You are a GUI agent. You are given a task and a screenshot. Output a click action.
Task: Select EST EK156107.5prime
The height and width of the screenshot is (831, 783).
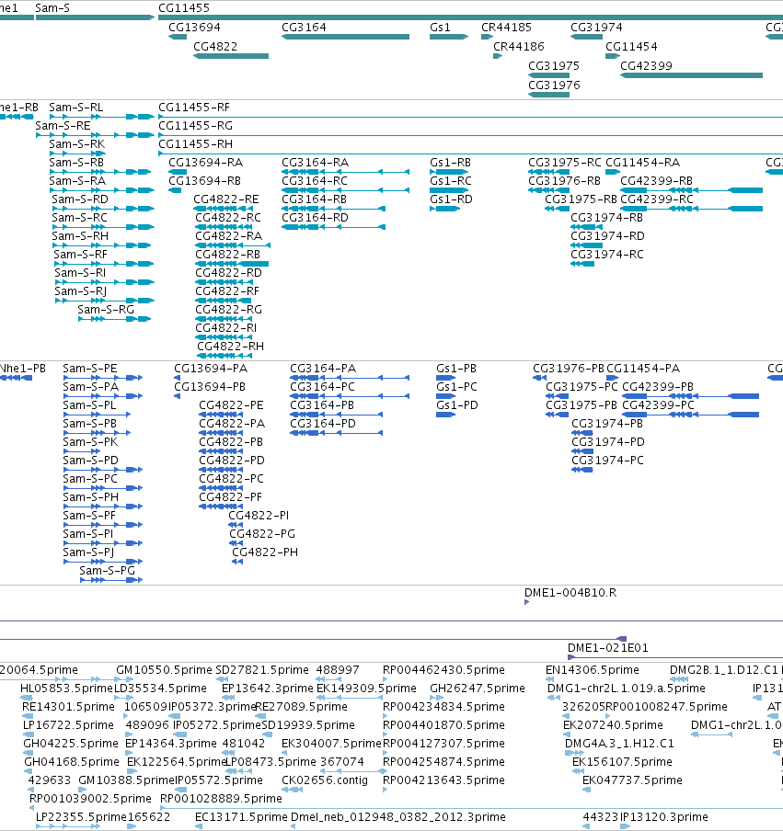pyautogui.click(x=622, y=761)
